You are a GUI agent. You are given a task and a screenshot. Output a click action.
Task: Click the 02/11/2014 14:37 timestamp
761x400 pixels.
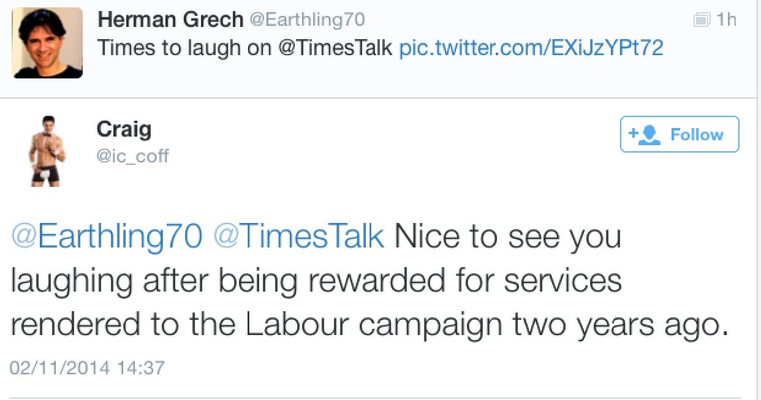coord(88,368)
